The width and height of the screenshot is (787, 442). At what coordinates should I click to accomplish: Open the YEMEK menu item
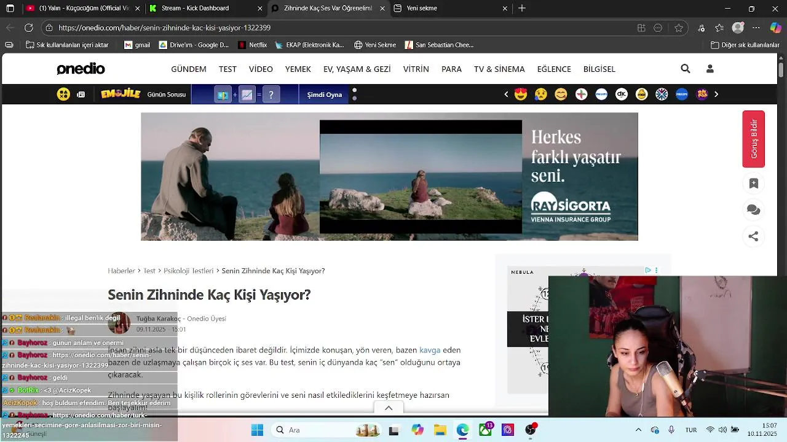[x=298, y=69]
